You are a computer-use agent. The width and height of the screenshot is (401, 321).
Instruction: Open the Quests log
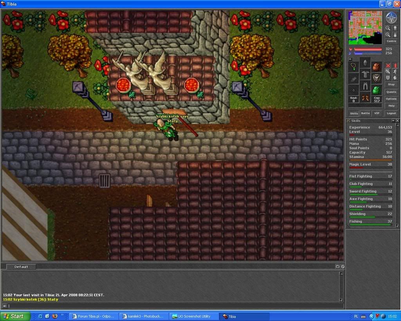pyautogui.click(x=391, y=92)
